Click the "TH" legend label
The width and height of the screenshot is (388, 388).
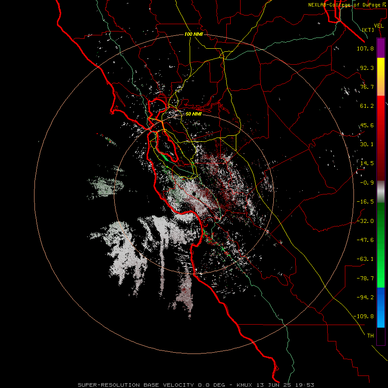click(370, 336)
